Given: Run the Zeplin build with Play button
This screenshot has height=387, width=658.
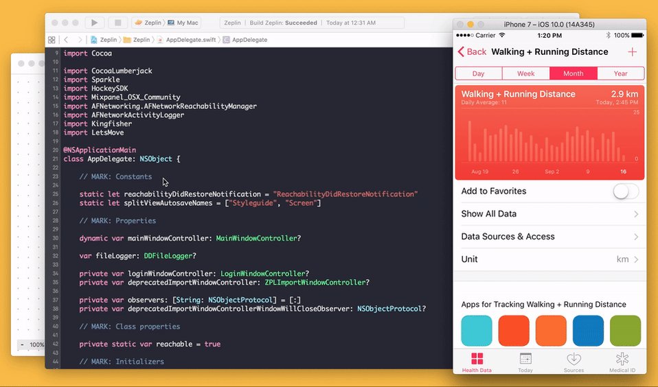Looking at the screenshot, I should pos(94,23).
